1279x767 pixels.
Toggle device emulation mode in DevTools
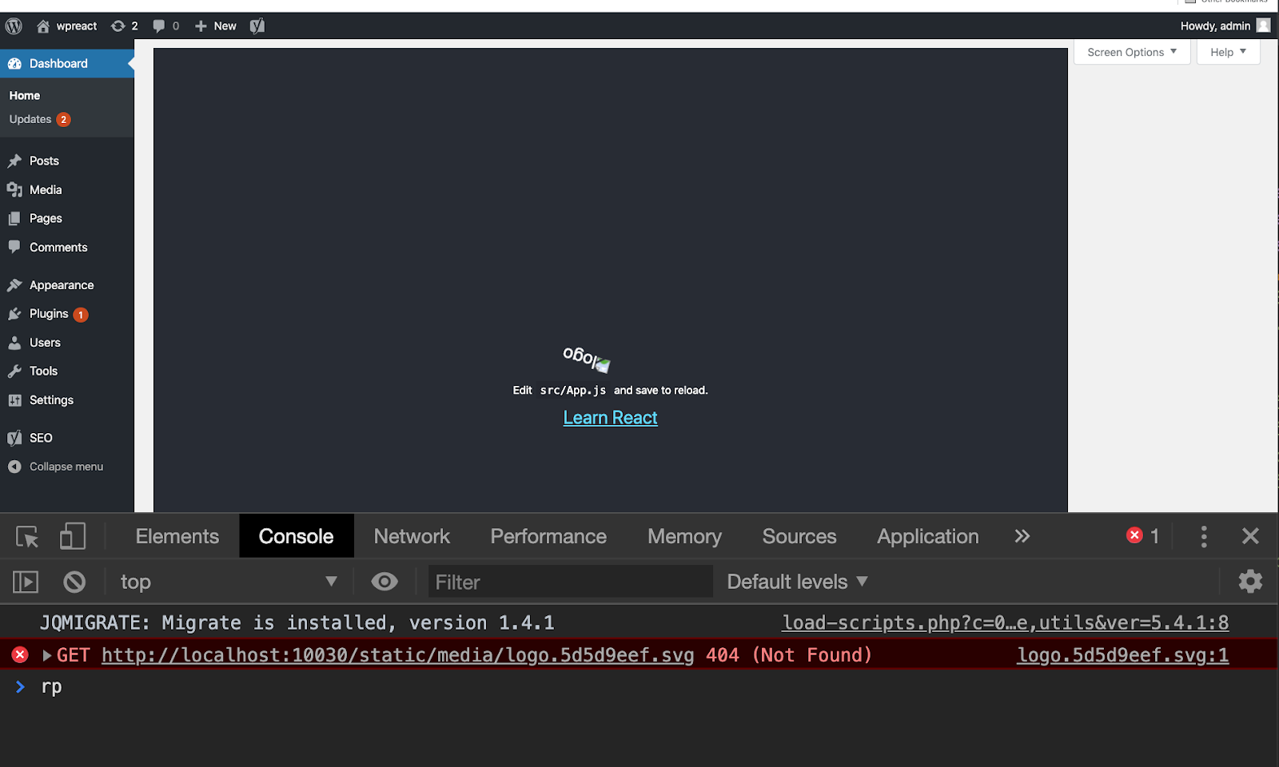pos(72,536)
